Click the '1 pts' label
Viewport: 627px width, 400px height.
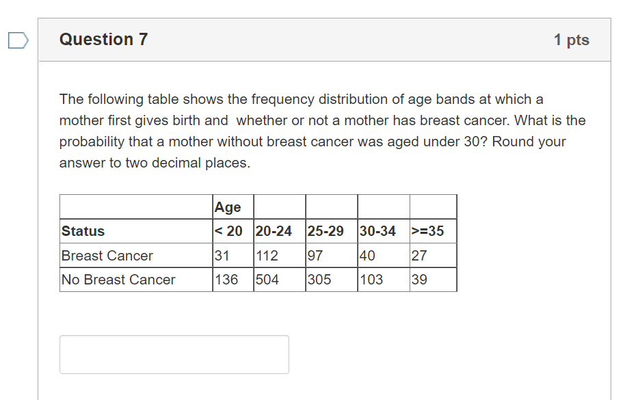tap(572, 40)
